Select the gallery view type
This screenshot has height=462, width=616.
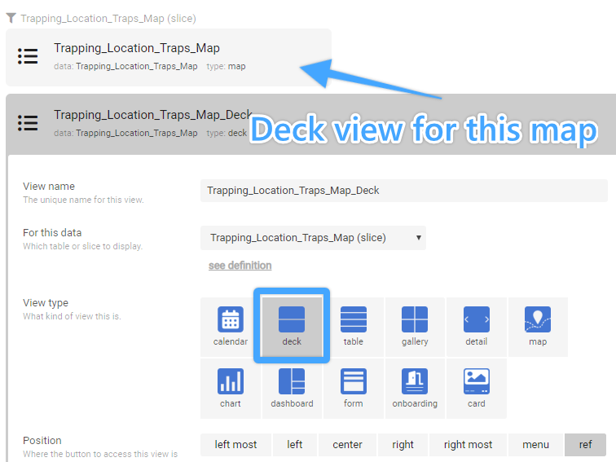415,327
